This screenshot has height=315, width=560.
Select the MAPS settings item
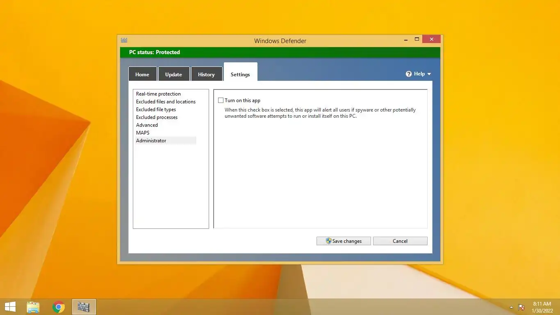pos(166,133)
